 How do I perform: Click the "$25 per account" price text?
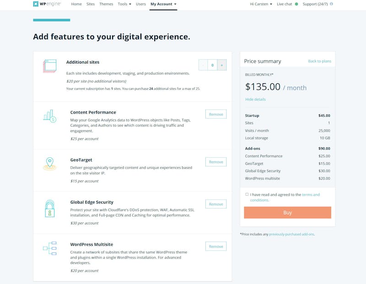point(84,139)
